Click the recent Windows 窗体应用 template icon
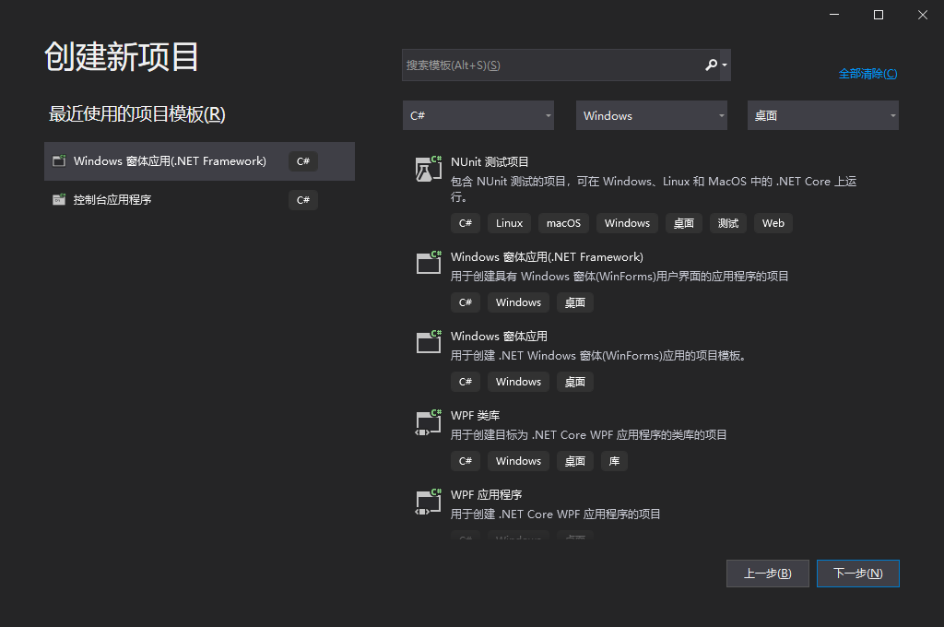The width and height of the screenshot is (944, 627). click(x=59, y=160)
